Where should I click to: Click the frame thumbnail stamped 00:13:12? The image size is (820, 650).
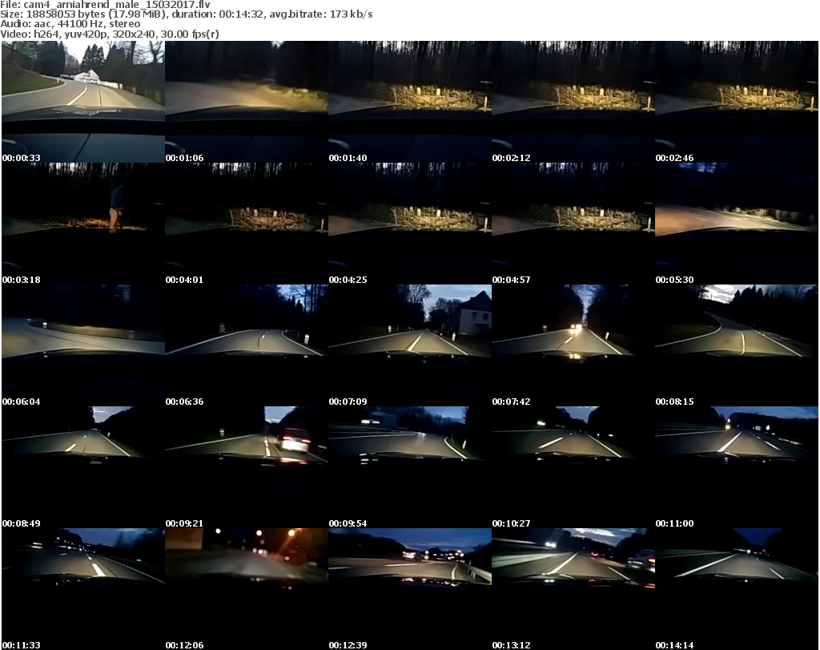tap(573, 589)
